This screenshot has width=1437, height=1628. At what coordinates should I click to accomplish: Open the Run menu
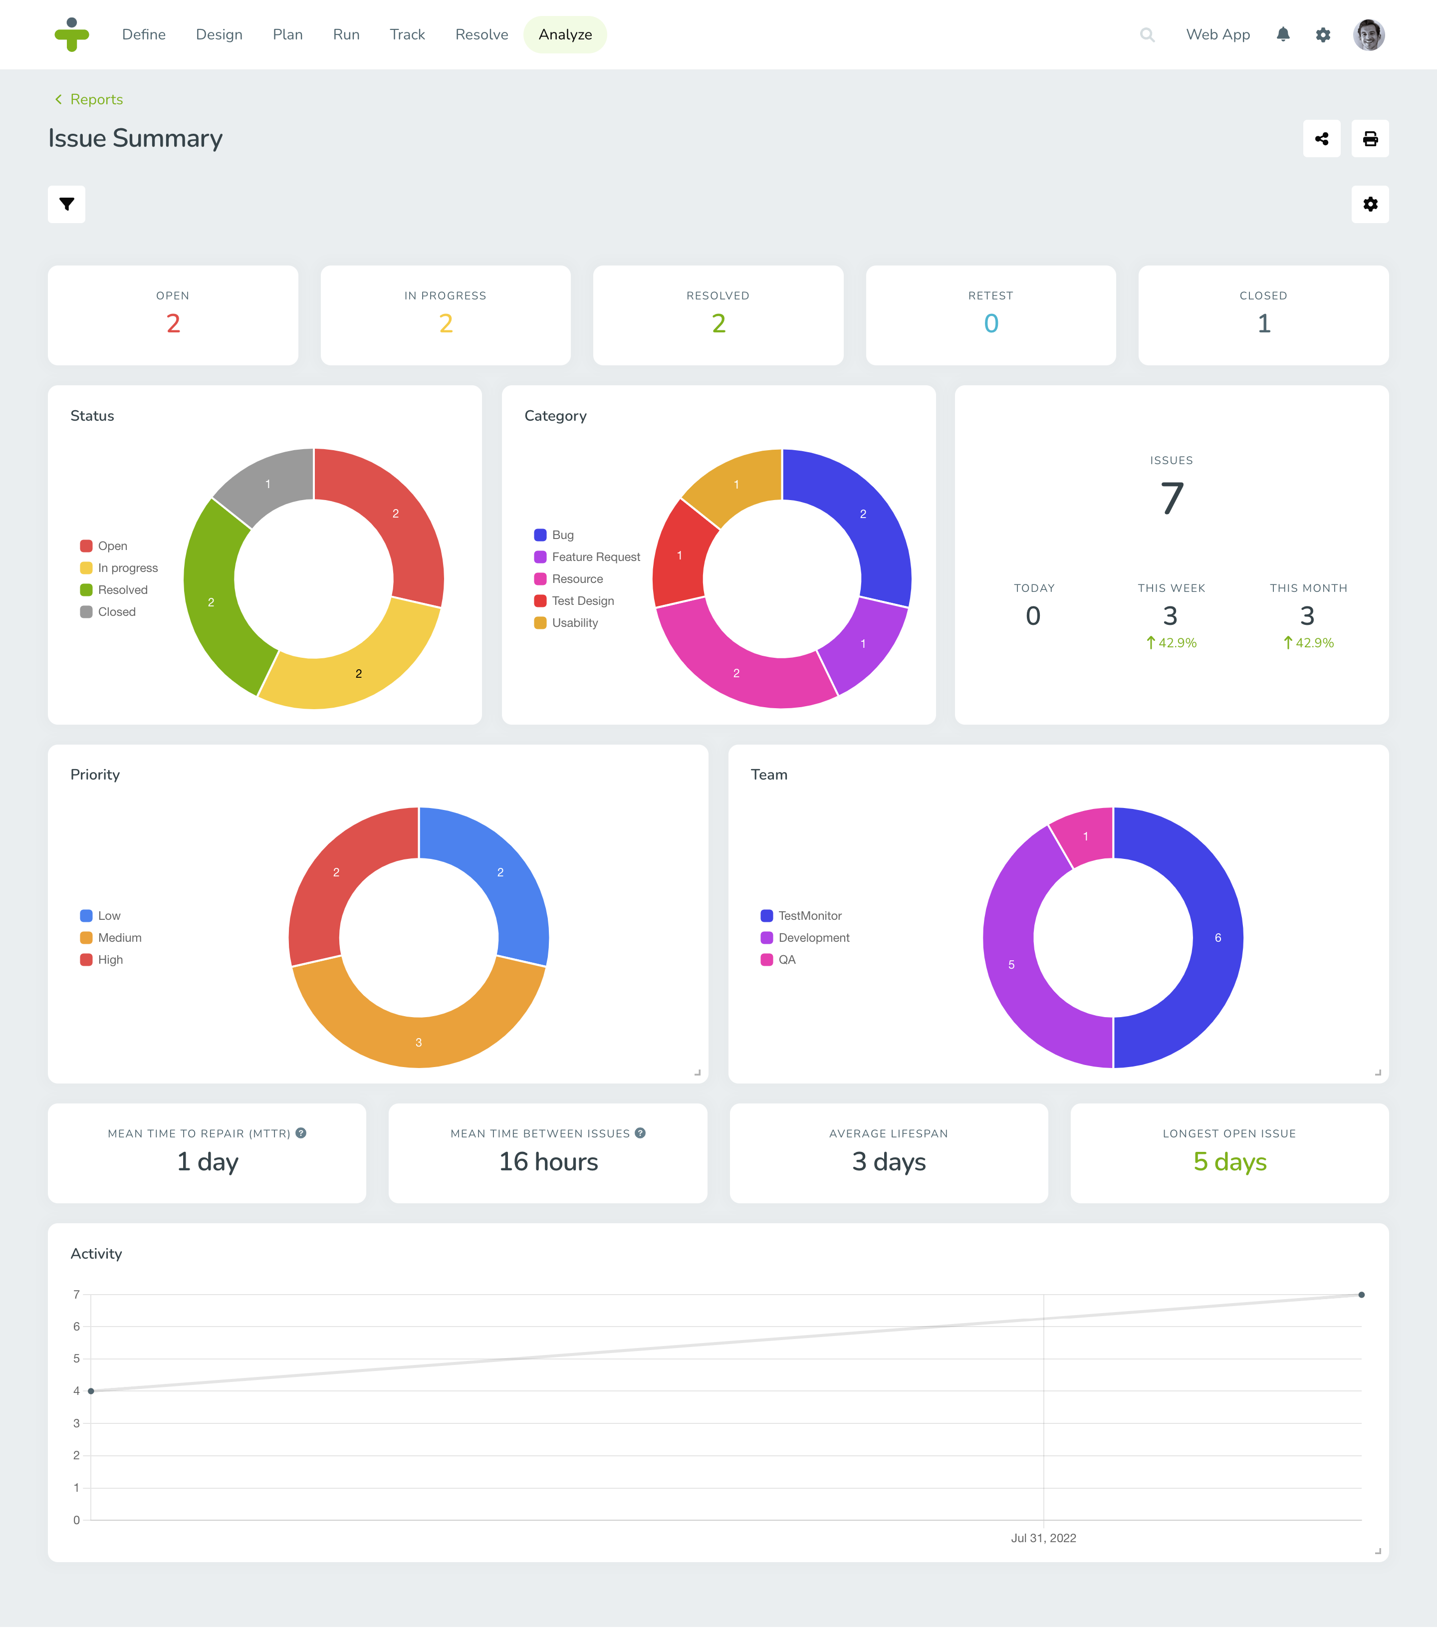click(x=346, y=34)
